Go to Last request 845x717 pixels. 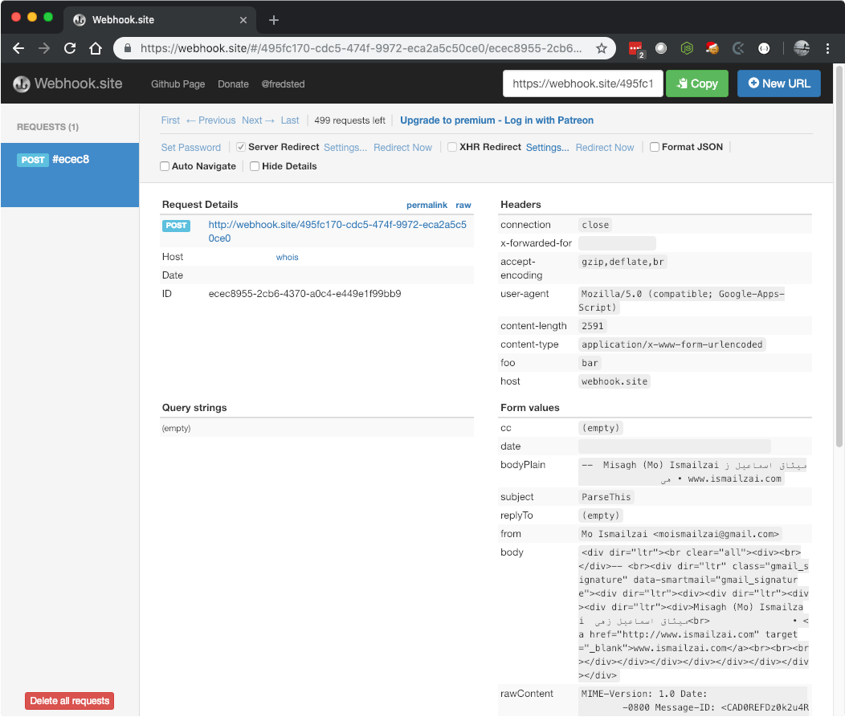290,120
